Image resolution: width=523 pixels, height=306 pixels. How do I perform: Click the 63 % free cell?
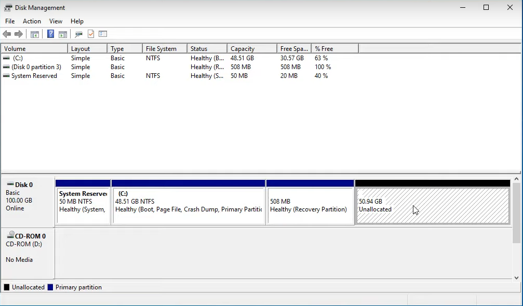tap(321, 58)
